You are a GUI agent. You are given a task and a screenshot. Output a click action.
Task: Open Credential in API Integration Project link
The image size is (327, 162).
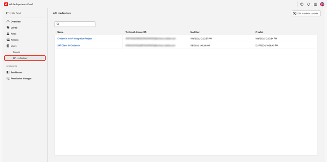pos(75,38)
